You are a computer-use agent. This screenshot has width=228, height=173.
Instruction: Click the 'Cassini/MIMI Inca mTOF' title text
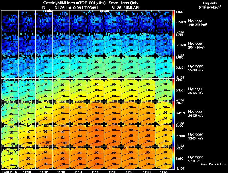click(x=65, y=3)
